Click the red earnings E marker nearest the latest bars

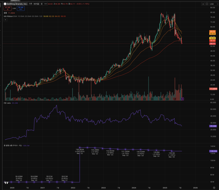[175, 99]
